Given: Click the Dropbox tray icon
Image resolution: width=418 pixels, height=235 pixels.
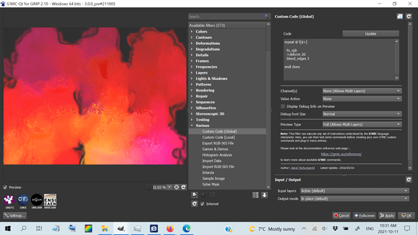Looking at the screenshot, I should click(x=335, y=228).
